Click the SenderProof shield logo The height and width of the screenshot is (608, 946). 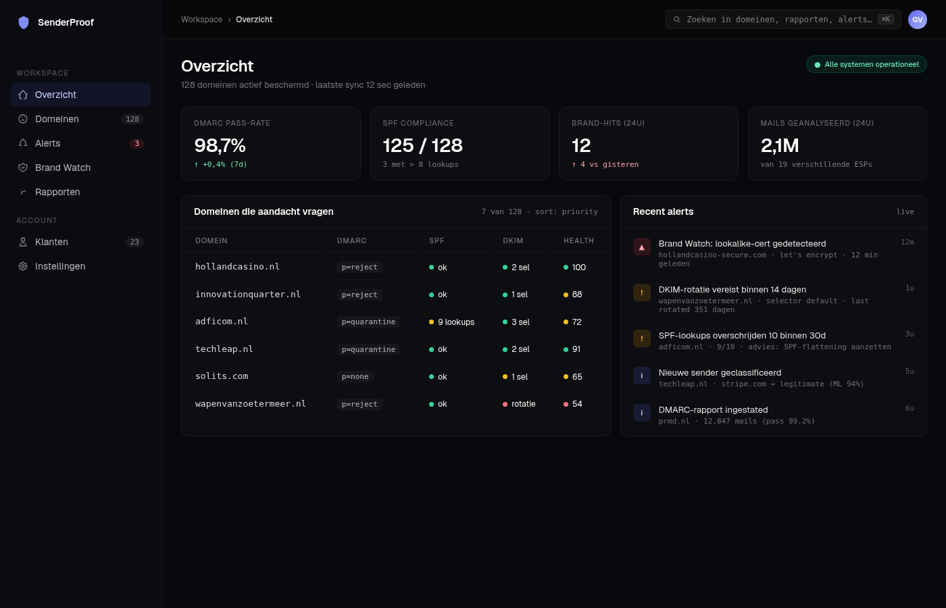tap(24, 22)
